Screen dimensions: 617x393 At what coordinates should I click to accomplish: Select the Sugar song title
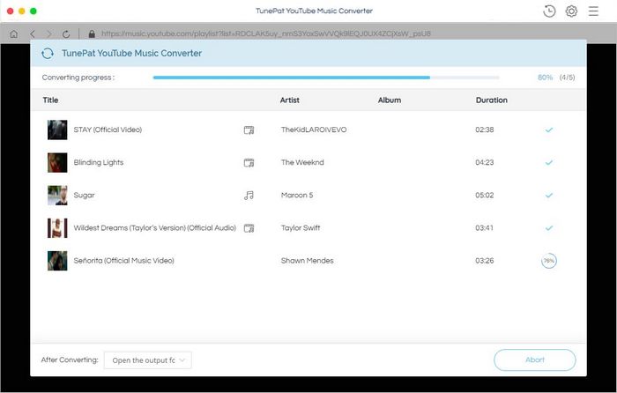85,195
